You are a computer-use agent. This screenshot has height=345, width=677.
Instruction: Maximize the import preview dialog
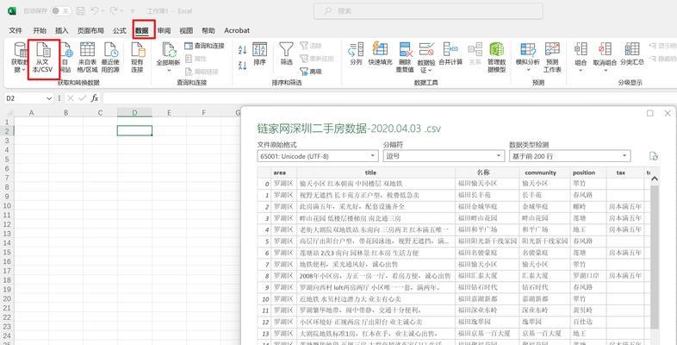[x=649, y=113]
